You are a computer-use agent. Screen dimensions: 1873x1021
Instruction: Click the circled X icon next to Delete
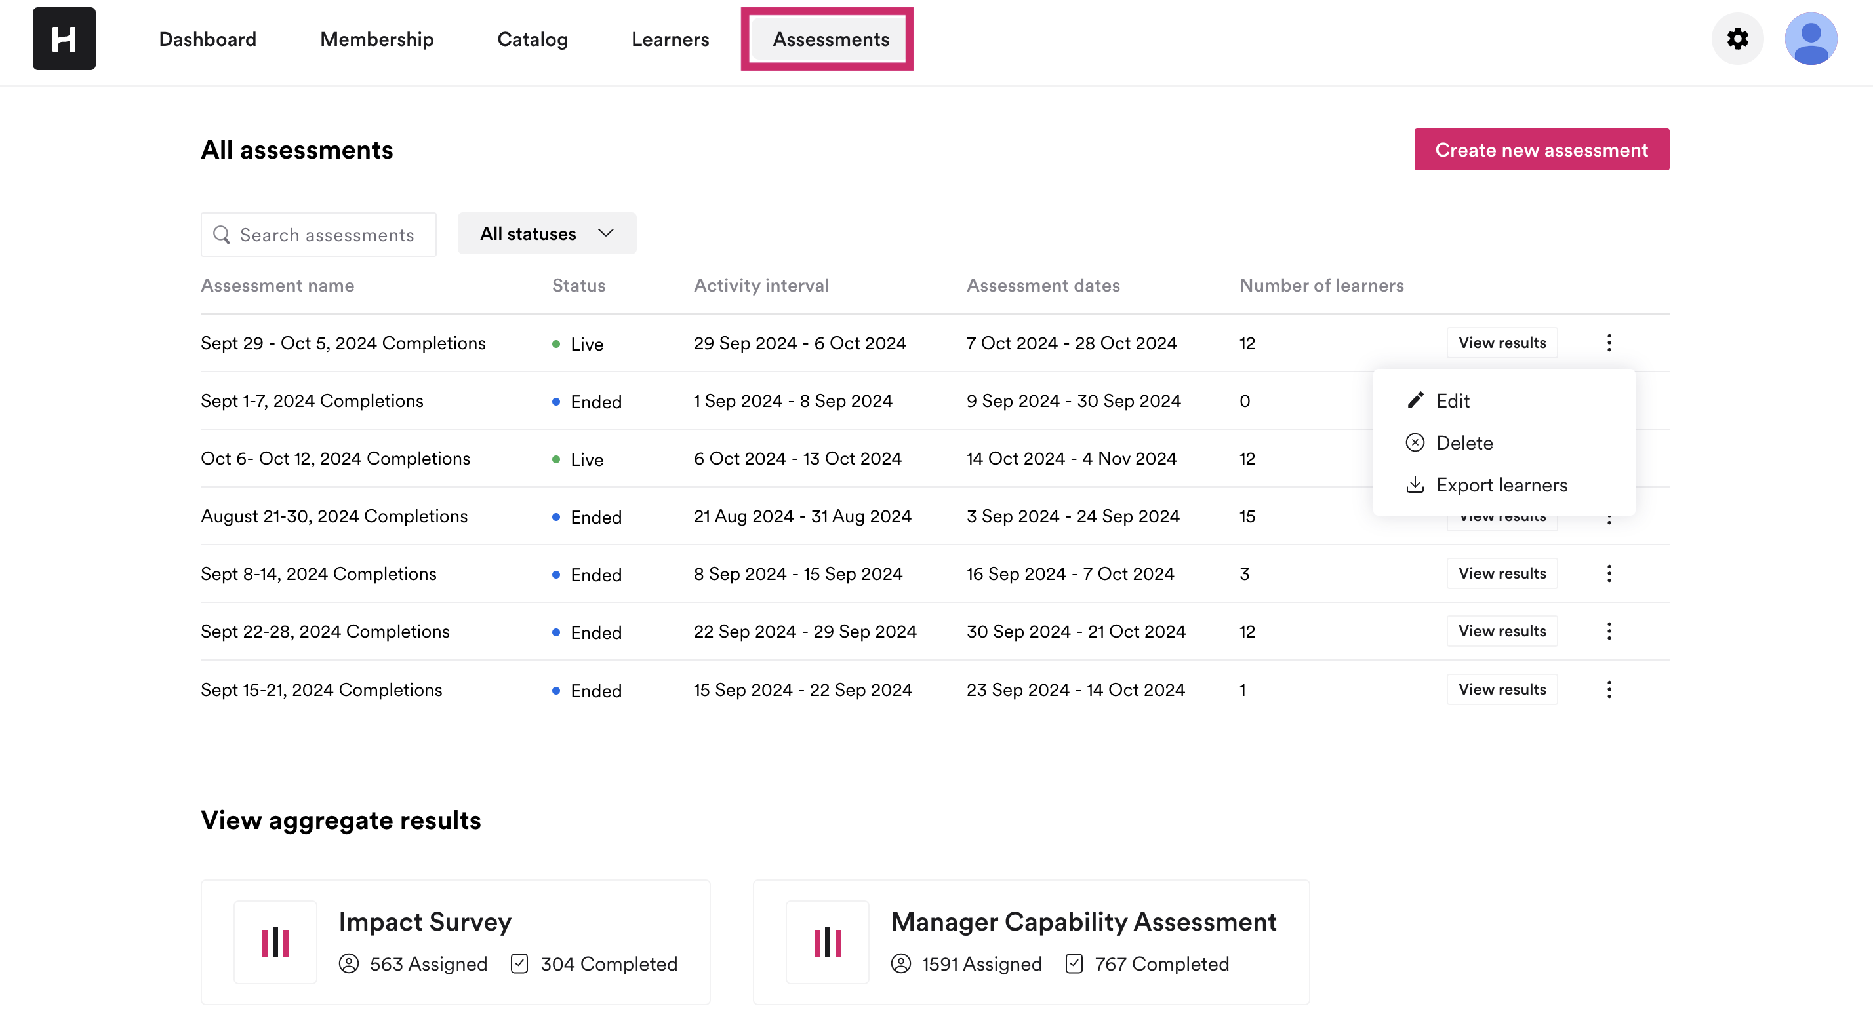tap(1415, 442)
